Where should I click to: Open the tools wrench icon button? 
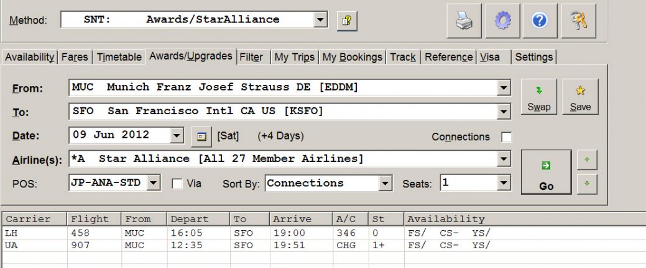[x=578, y=21]
